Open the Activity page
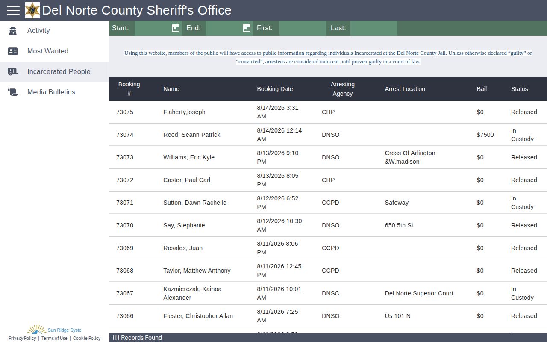 [x=54, y=31]
